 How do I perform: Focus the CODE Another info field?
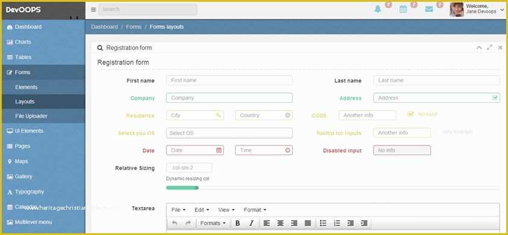coord(368,115)
